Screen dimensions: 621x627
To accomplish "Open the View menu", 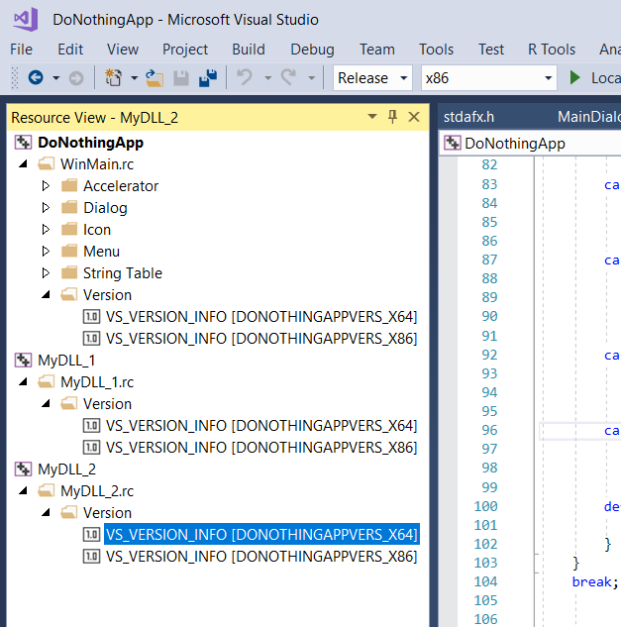I will click(123, 50).
